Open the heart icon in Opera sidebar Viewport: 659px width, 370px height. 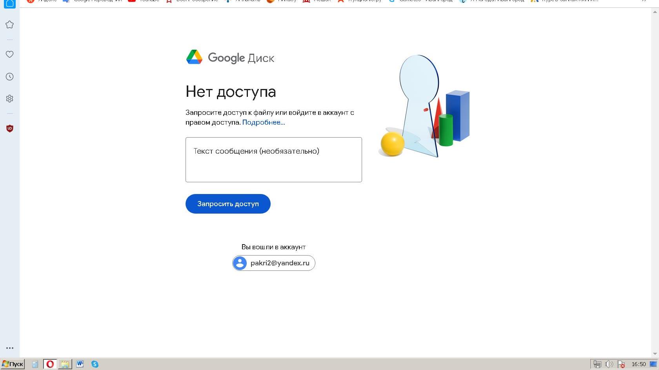point(10,54)
